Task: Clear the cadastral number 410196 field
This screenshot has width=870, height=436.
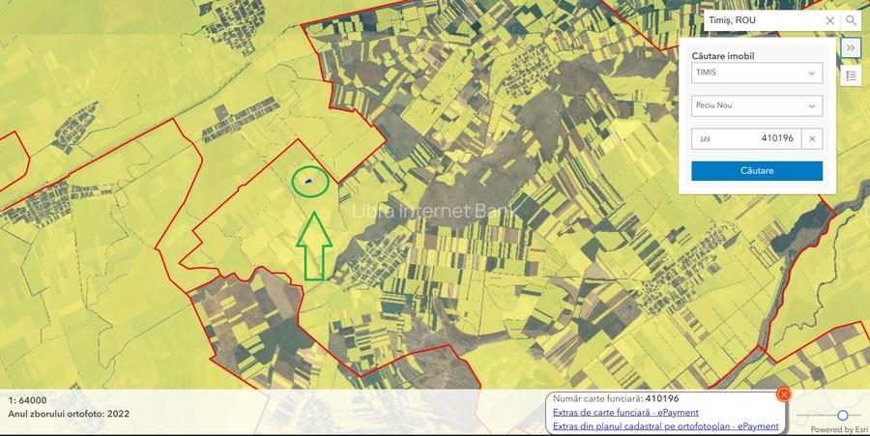Action: pos(812,138)
